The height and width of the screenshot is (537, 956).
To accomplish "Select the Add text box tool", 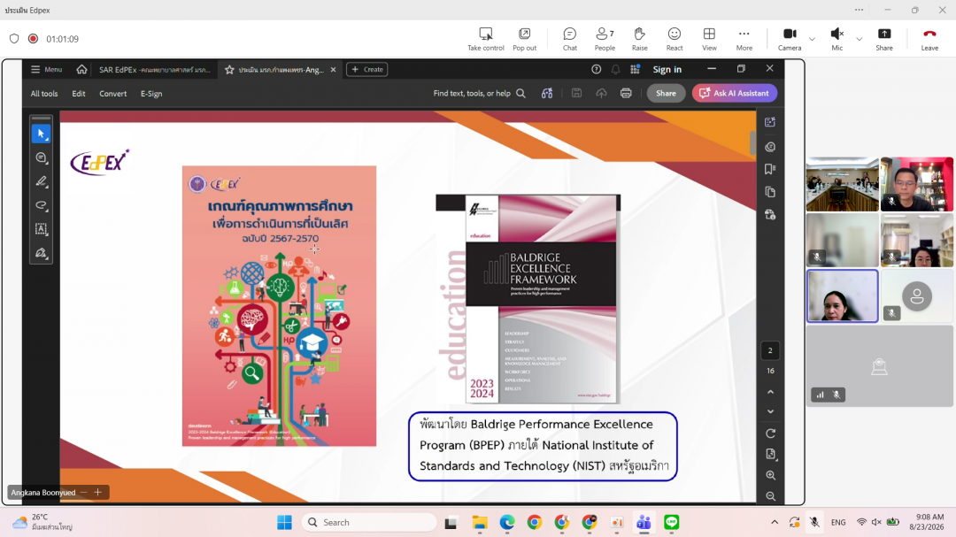I will coord(41,229).
